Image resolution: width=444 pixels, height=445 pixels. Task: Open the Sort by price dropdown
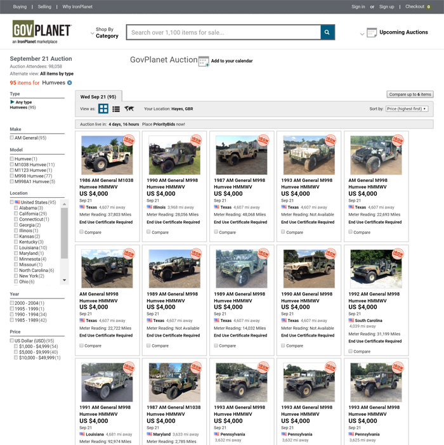click(x=407, y=108)
